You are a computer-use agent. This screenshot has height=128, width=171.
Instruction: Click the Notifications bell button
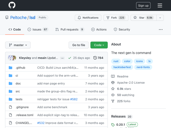pyautogui.click(x=88, y=18)
